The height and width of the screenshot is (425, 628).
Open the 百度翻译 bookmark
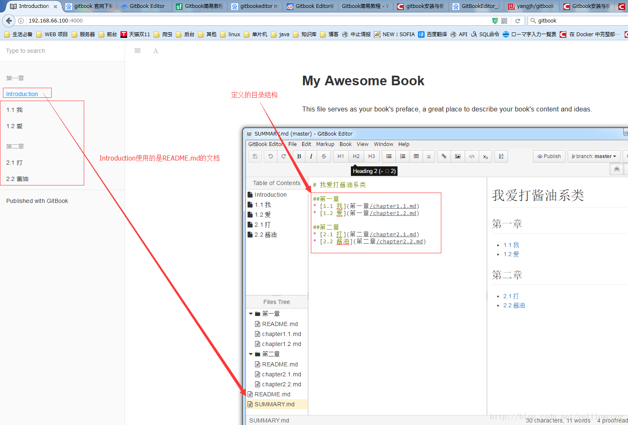point(432,35)
